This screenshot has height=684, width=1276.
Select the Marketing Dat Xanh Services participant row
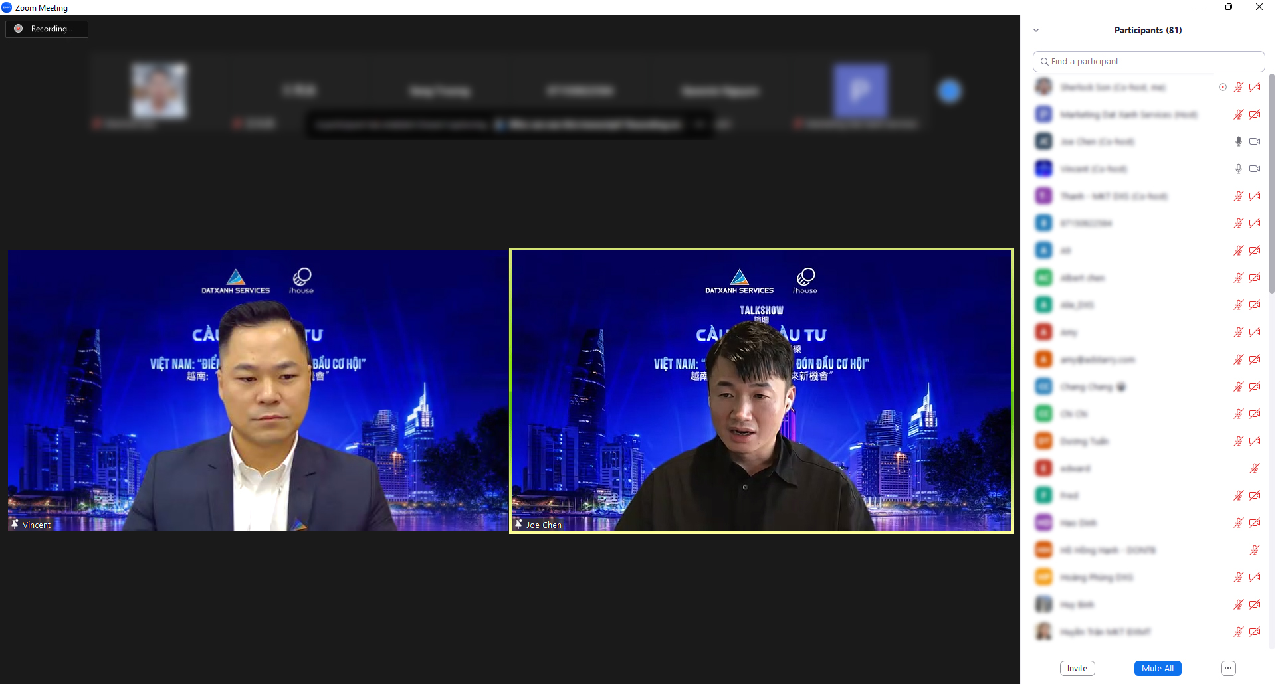click(x=1130, y=114)
